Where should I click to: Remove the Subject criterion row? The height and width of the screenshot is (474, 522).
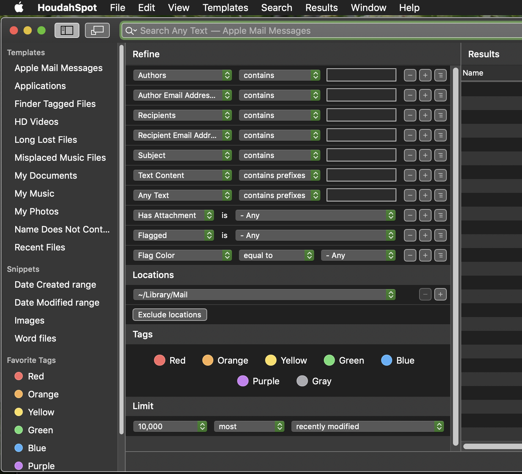(410, 155)
